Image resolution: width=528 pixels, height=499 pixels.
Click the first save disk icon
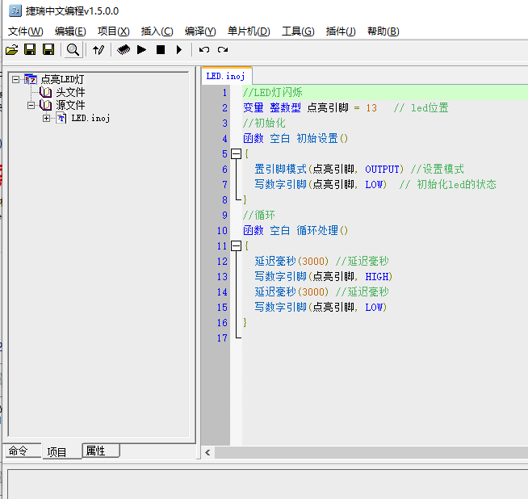click(30, 50)
